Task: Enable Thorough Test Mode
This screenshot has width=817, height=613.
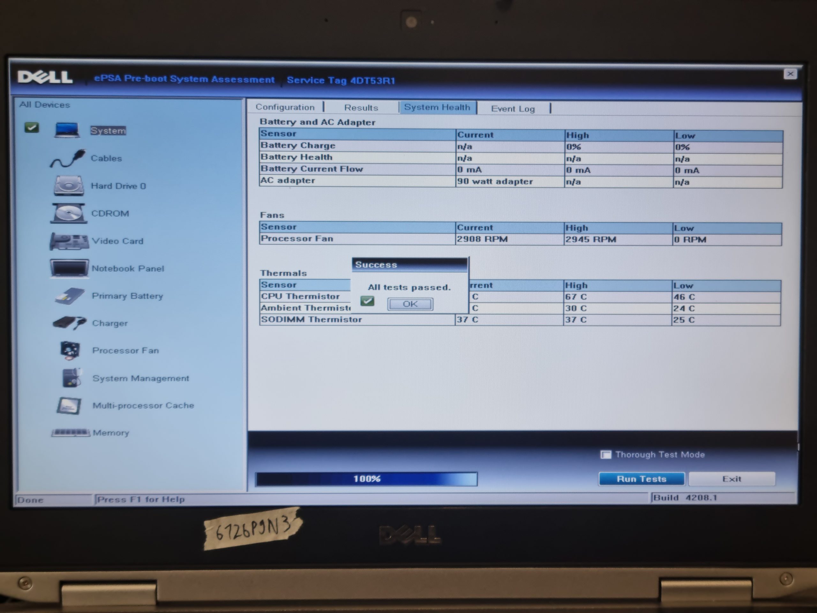Action: click(x=606, y=455)
